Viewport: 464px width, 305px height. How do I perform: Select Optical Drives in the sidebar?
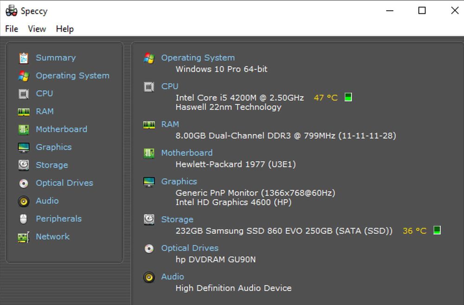tap(64, 183)
